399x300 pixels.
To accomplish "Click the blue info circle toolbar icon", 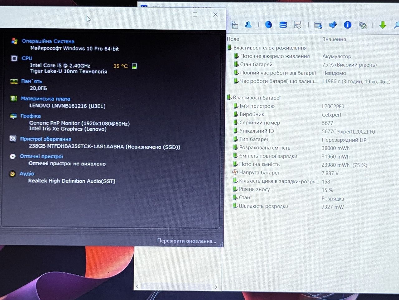I will tap(348, 25).
